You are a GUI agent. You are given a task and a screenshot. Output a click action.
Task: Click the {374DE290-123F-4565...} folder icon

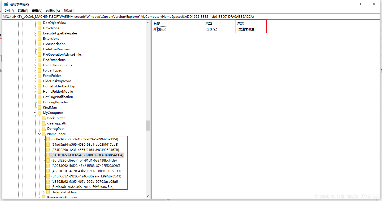pyautogui.click(x=48, y=150)
